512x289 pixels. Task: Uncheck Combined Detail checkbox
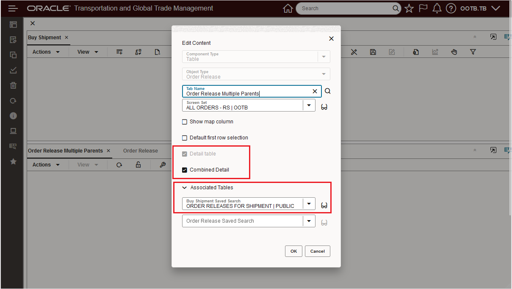click(185, 170)
